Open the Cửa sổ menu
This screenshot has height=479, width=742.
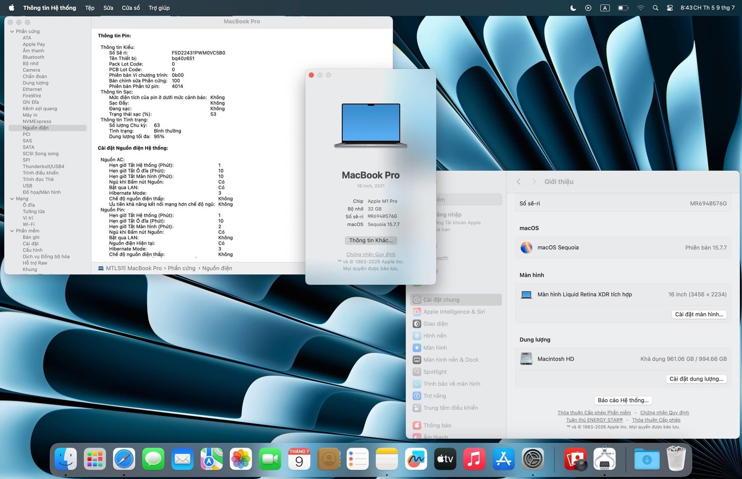(131, 8)
